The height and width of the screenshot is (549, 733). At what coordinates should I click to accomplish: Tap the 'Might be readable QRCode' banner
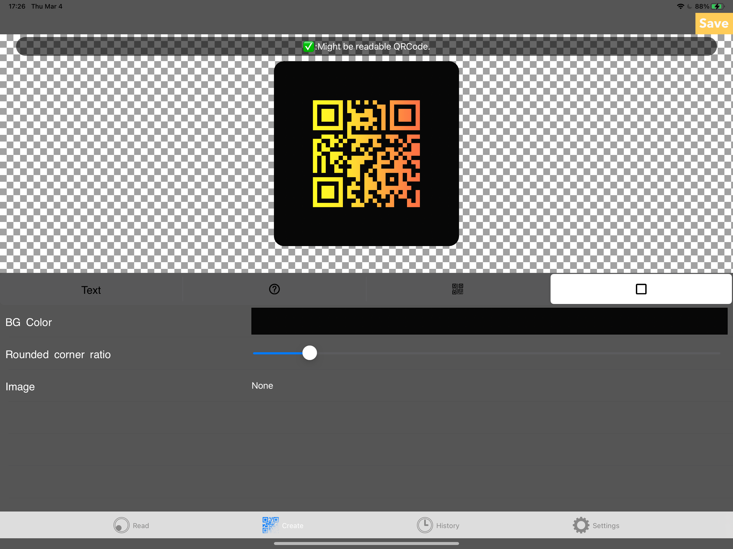click(x=366, y=46)
